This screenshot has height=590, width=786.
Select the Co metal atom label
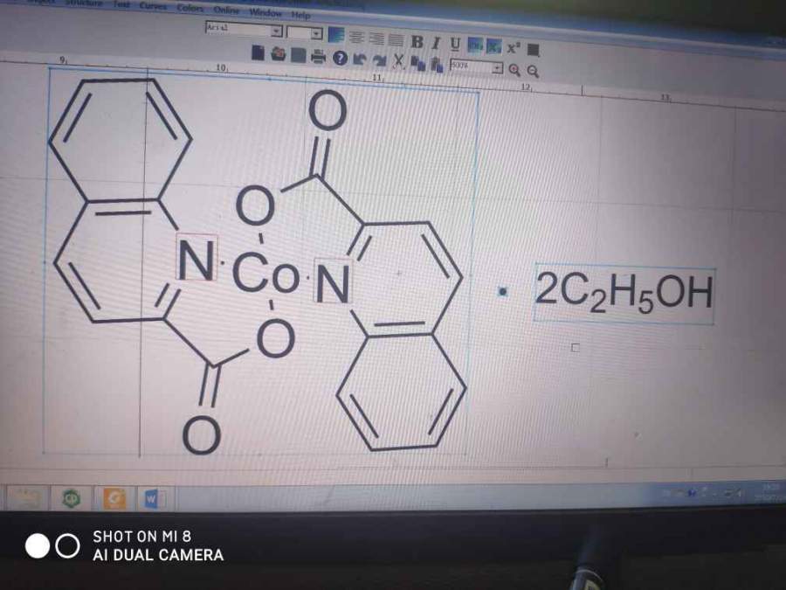point(265,274)
